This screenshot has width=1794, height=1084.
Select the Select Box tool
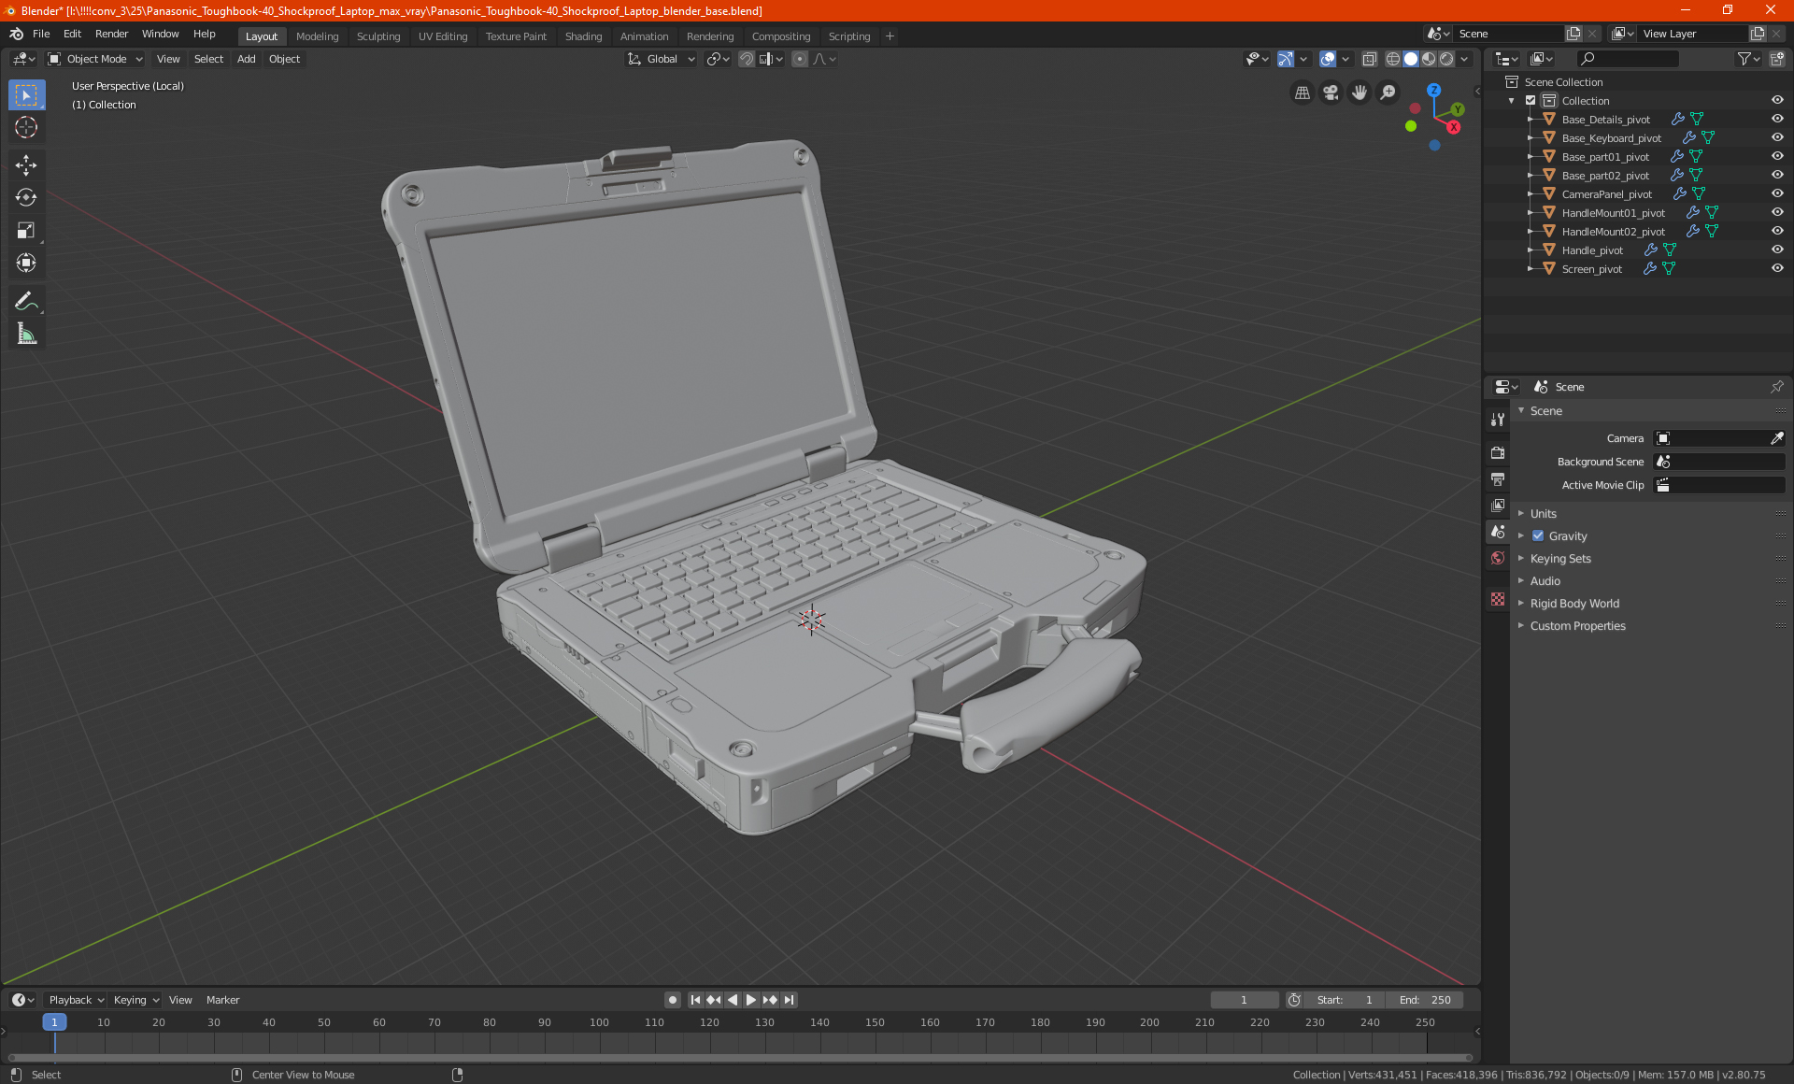26,94
